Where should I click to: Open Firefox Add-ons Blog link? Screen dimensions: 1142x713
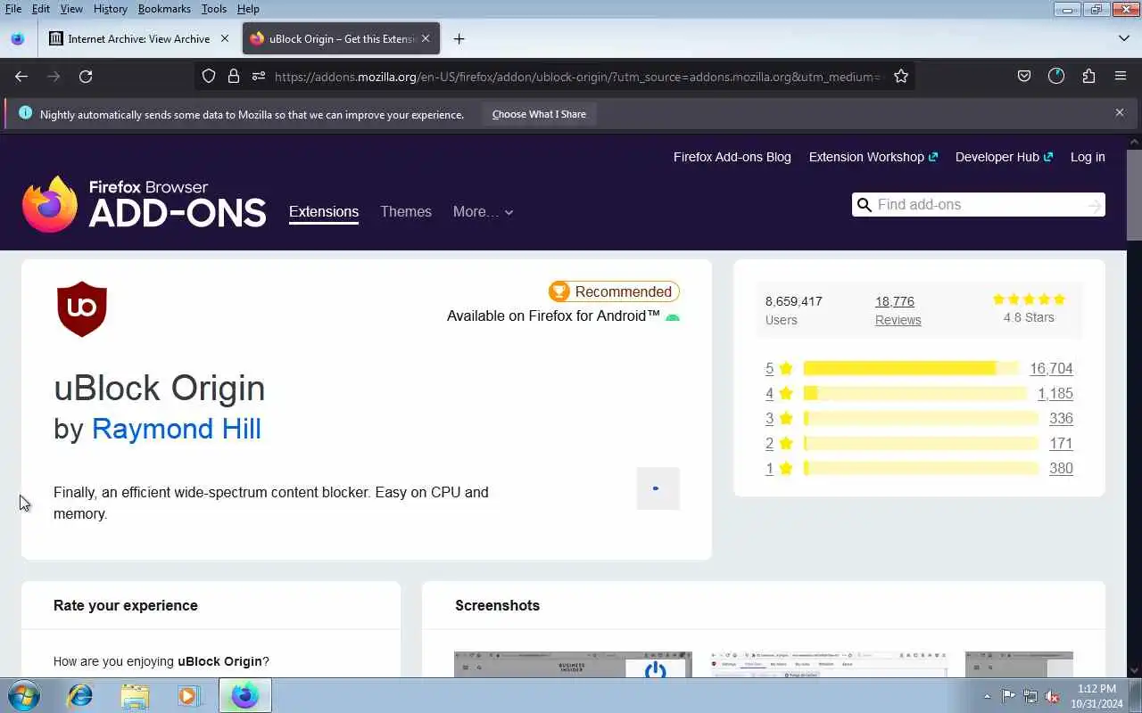click(732, 157)
